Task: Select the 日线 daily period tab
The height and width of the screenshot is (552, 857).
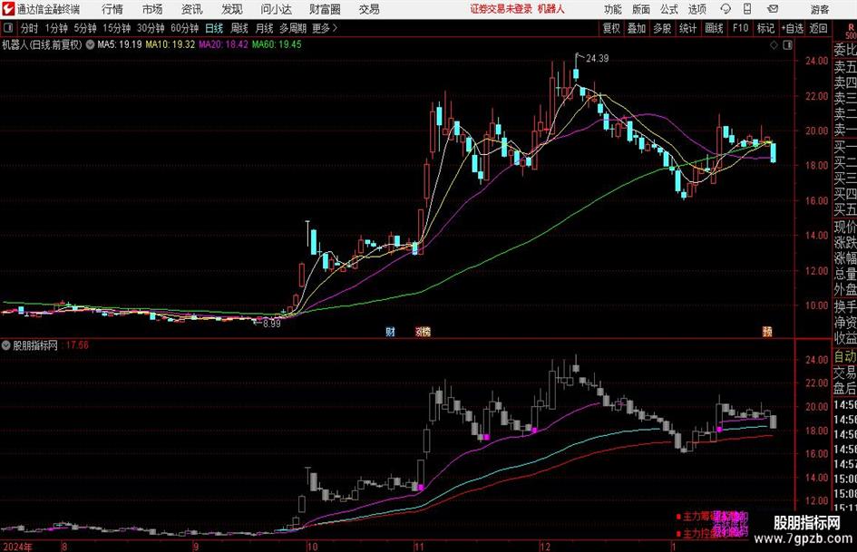Action: click(x=214, y=28)
